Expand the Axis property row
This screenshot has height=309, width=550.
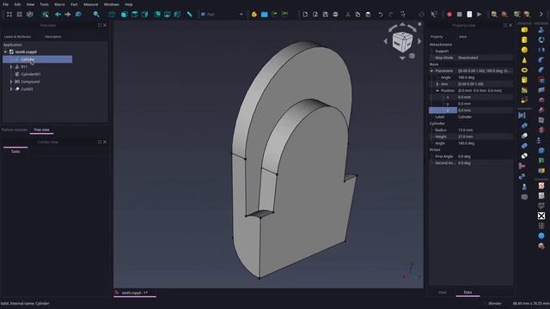[x=437, y=84]
